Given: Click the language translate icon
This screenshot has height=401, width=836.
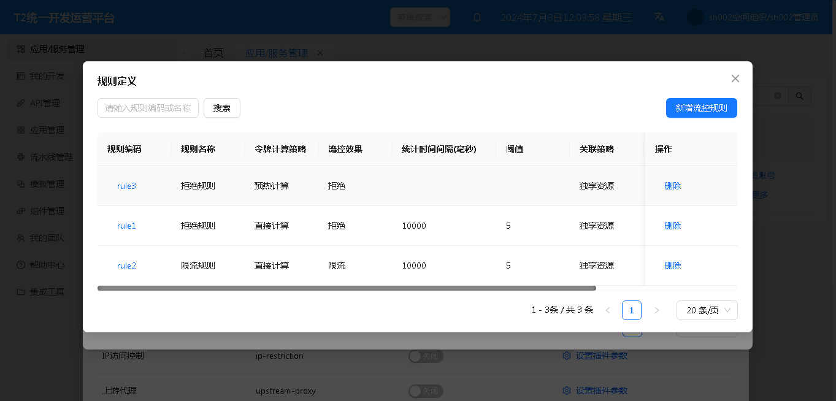Looking at the screenshot, I should [659, 17].
